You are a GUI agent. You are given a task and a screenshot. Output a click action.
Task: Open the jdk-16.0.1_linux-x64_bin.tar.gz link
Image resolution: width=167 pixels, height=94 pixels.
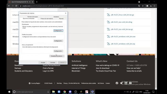coord(122,15)
